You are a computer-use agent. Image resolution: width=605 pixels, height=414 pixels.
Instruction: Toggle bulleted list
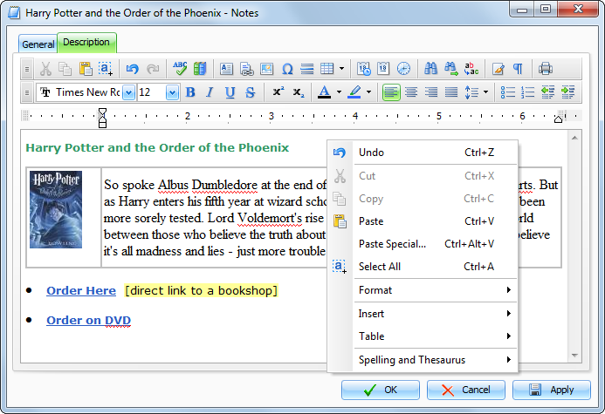508,92
